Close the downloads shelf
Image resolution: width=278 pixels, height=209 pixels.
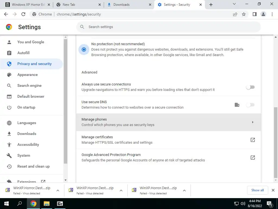coord(273,190)
